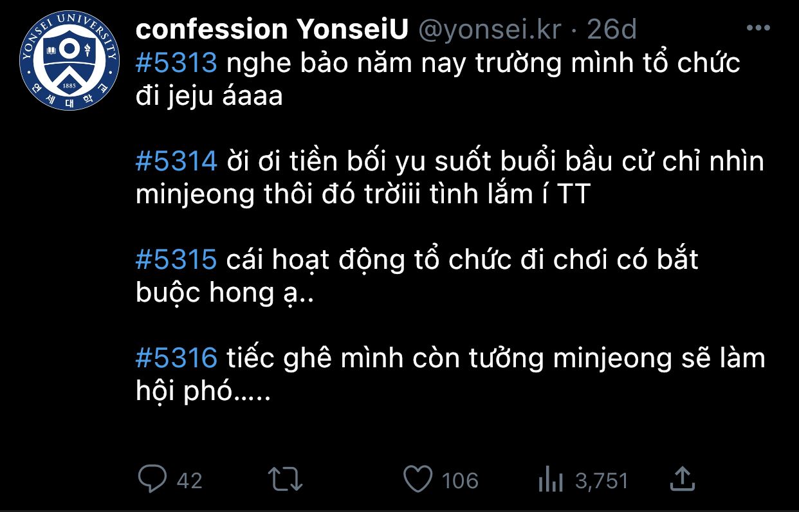Open the hashtag #5313
Image resolution: width=799 pixels, height=512 pixels.
(176, 63)
